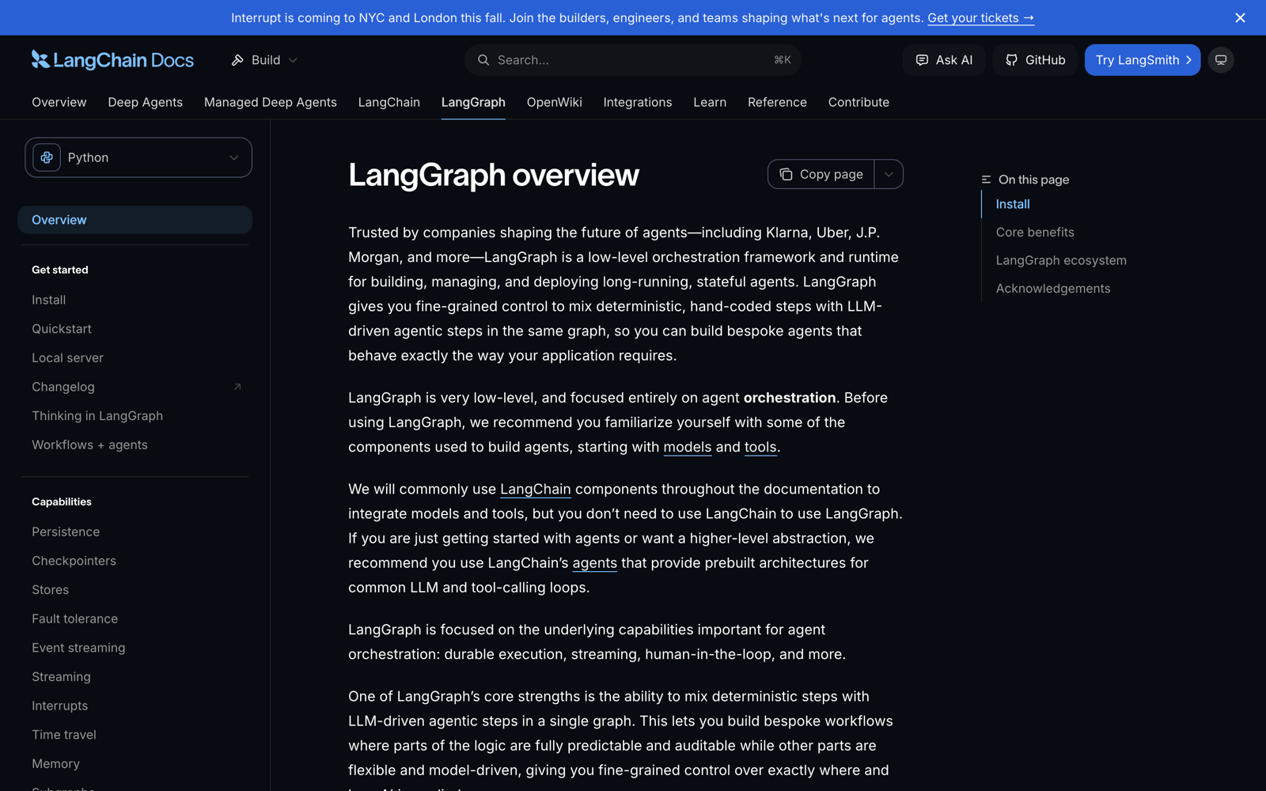Dismiss the announcement banner

coord(1240,17)
